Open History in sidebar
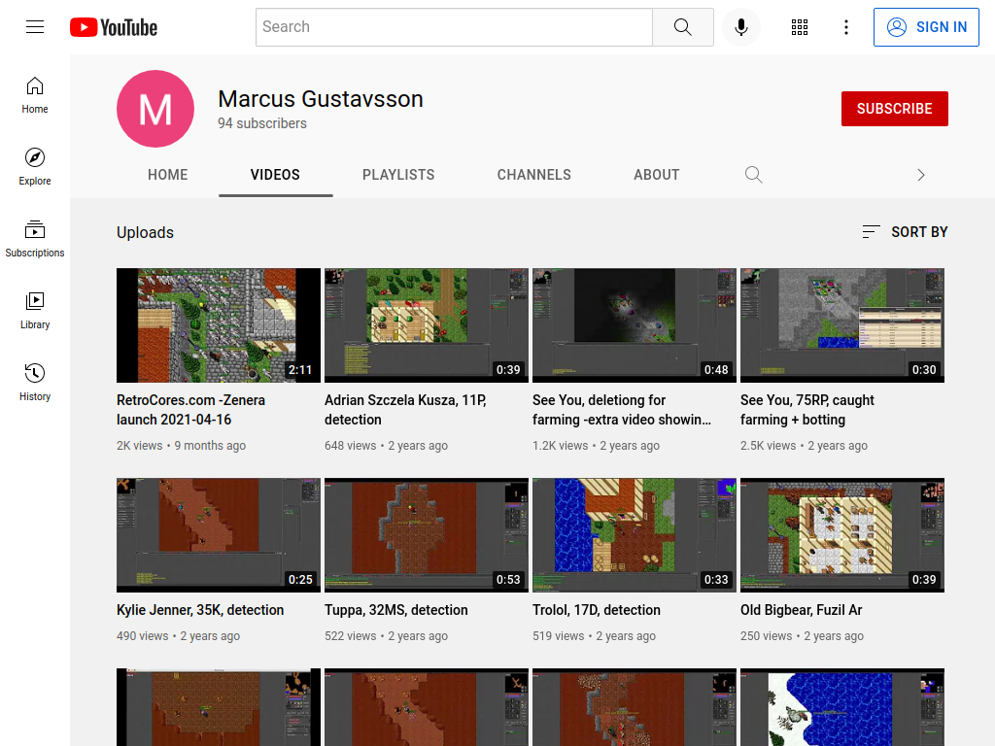Image resolution: width=995 pixels, height=746 pixels. point(35,383)
